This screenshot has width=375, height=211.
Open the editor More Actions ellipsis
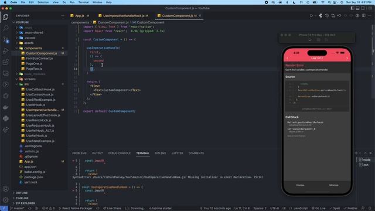coord(370,16)
